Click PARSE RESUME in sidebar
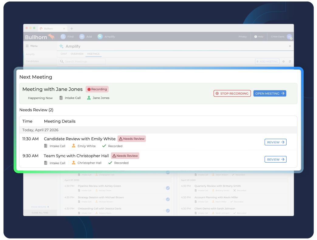 [40, 207]
